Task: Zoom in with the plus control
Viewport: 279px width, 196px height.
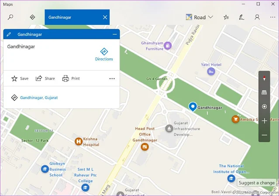Action: (264, 121)
